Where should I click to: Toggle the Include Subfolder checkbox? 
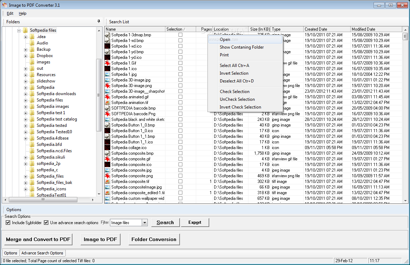[x=8, y=222]
